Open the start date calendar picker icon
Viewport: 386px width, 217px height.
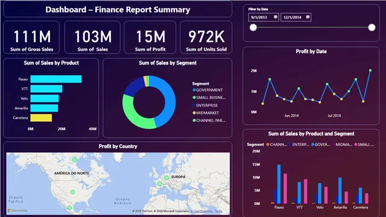(x=276, y=17)
